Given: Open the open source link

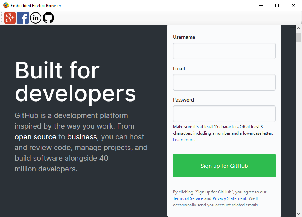Looking at the screenshot, I should coord(35,136).
